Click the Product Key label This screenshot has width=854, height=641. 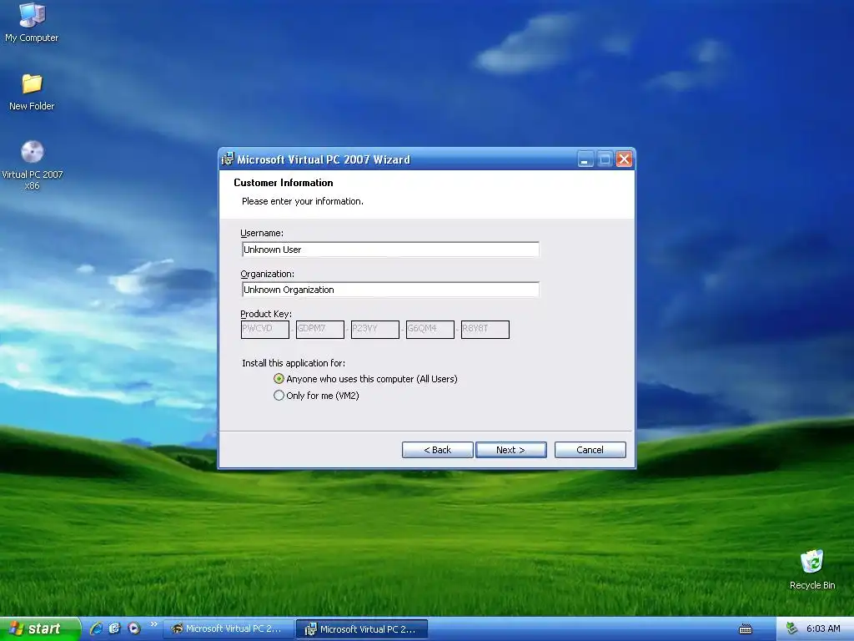(x=266, y=314)
